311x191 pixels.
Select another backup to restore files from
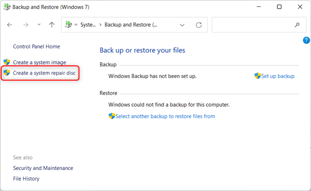[x=165, y=116]
